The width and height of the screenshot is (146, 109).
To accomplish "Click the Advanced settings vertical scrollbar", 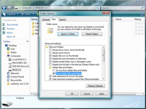I will pos(103,63).
